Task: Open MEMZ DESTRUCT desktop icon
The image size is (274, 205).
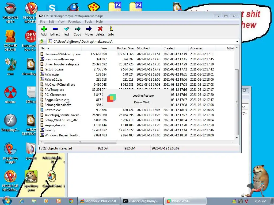Action: [29, 125]
